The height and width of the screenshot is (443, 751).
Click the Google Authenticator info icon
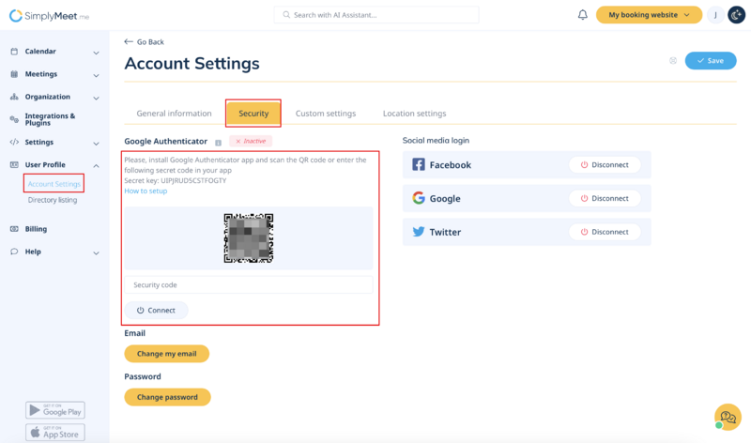point(219,143)
